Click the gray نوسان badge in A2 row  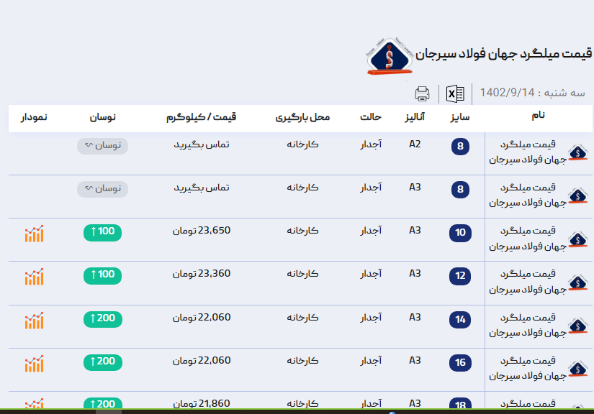pyautogui.click(x=102, y=146)
